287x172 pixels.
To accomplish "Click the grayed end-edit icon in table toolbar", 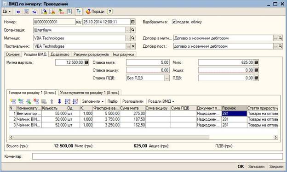I will (44, 101).
